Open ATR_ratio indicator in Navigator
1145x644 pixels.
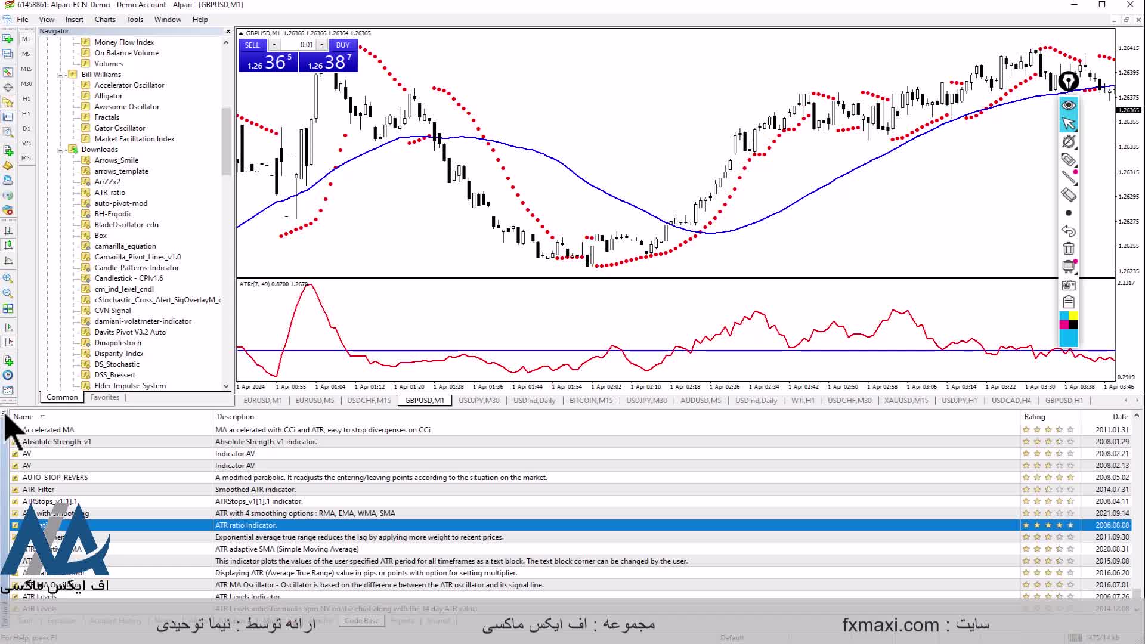pyautogui.click(x=110, y=193)
